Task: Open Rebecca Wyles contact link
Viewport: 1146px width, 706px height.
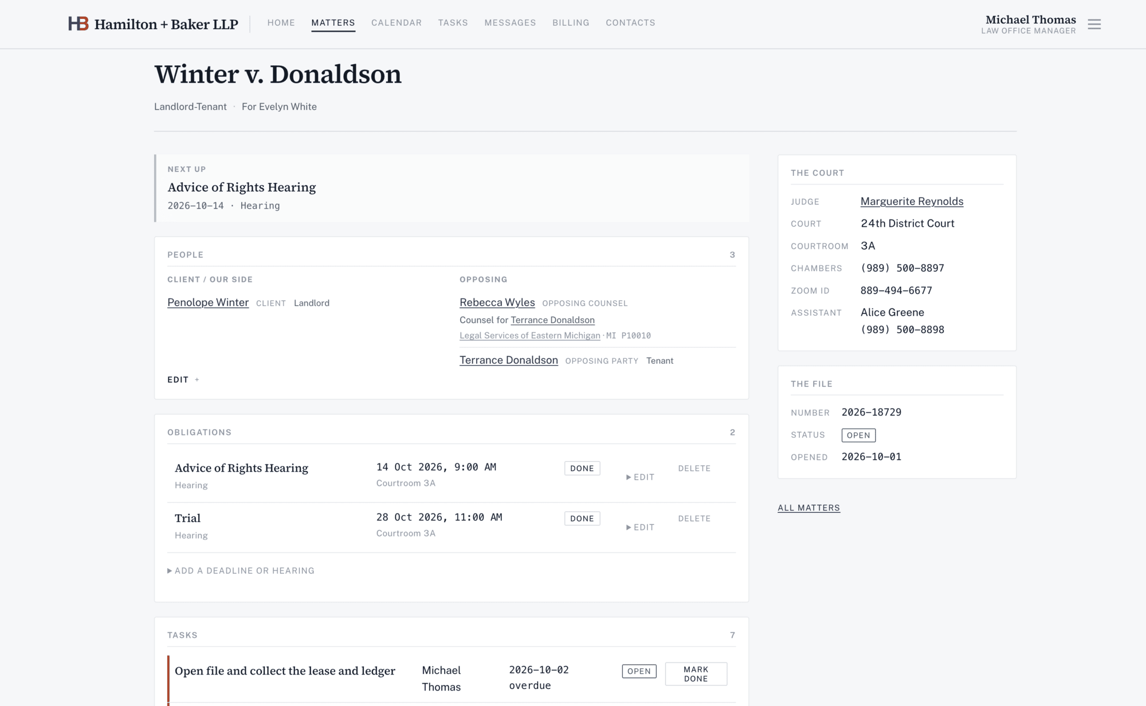Action: click(497, 303)
